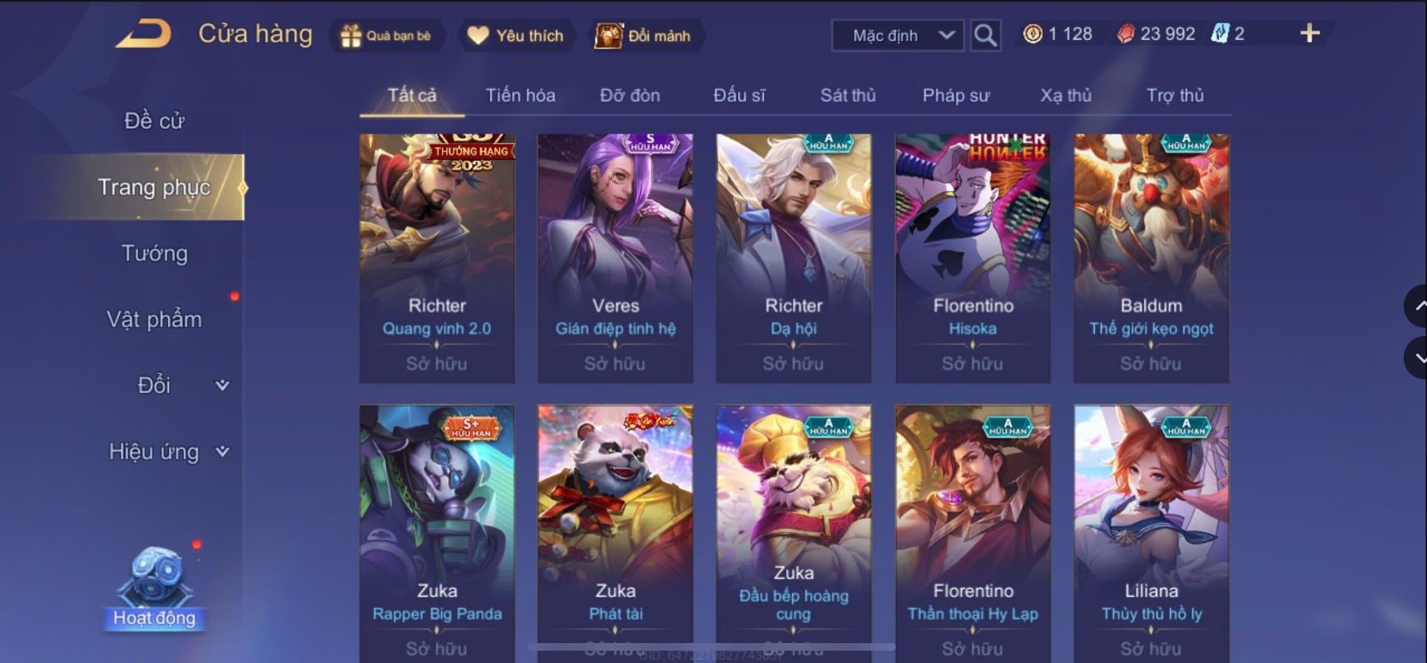Open the Vật phẩm sidebar section
Viewport: 1427px width, 663px height.
click(x=155, y=319)
